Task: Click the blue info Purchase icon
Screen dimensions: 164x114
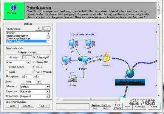Action: (13, 7)
